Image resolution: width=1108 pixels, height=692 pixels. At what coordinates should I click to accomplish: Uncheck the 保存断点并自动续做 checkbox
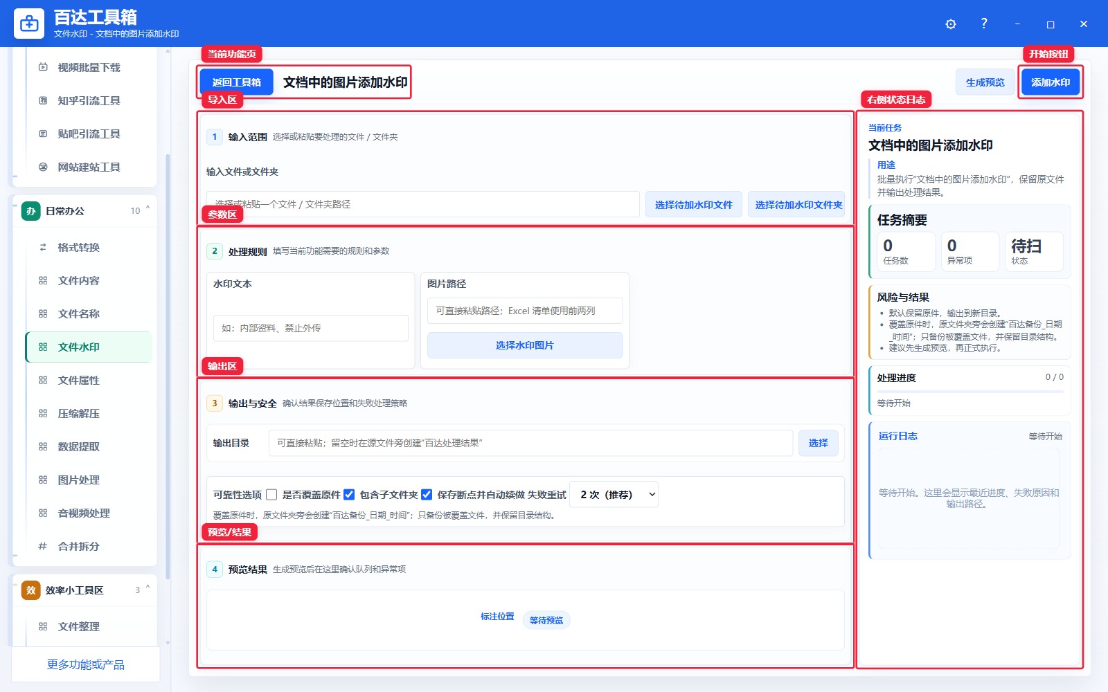click(x=427, y=495)
